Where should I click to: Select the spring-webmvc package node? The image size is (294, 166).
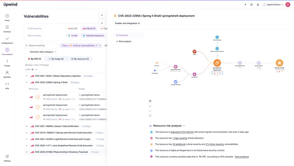point(259,63)
